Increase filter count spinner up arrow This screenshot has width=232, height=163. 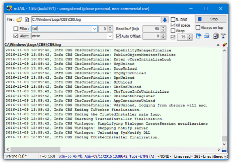110,27
